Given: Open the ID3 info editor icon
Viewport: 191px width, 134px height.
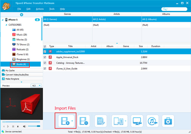Looking at the screenshot, I should point(101,121).
